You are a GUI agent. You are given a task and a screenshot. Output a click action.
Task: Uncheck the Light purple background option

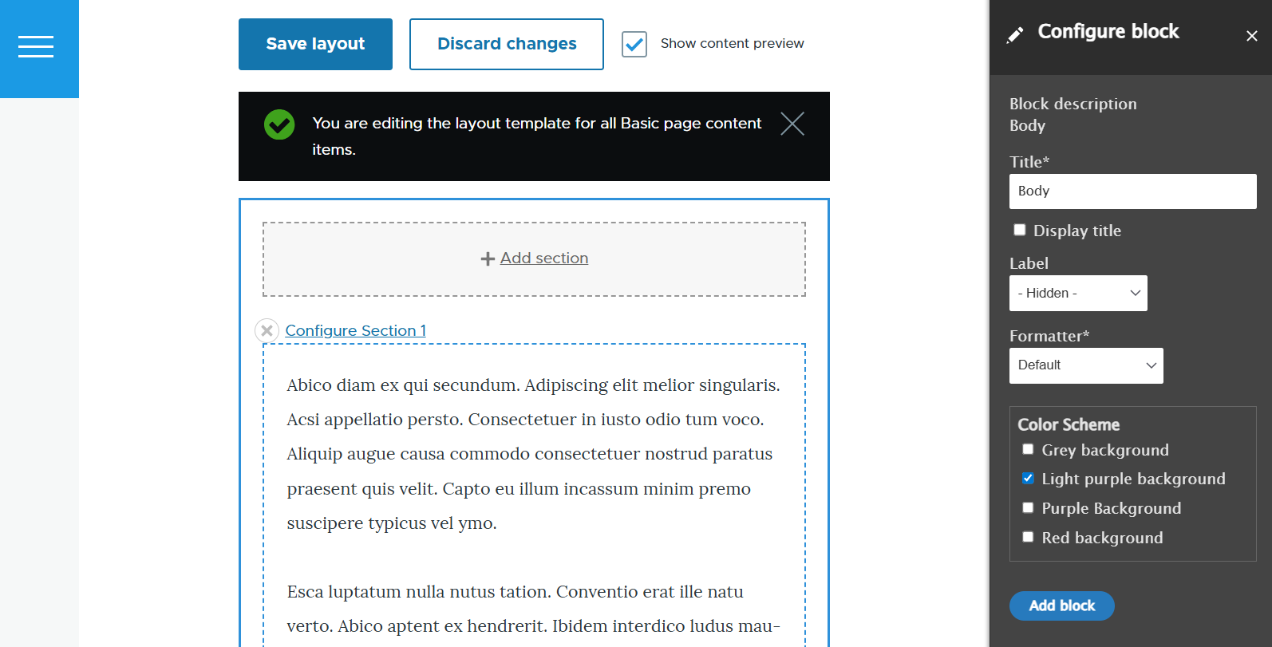1028,478
